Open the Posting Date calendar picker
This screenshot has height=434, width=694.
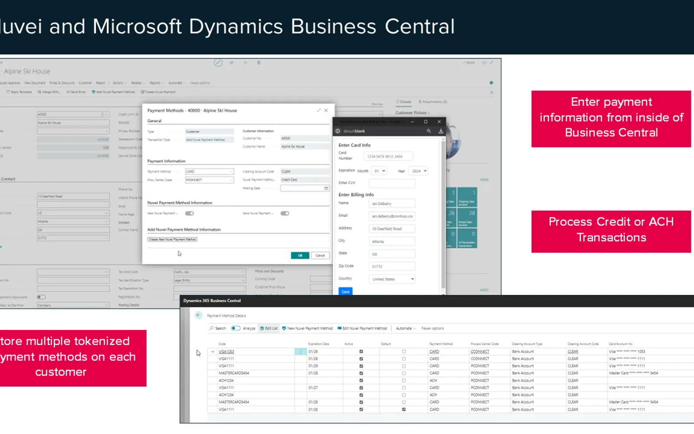pos(326,188)
